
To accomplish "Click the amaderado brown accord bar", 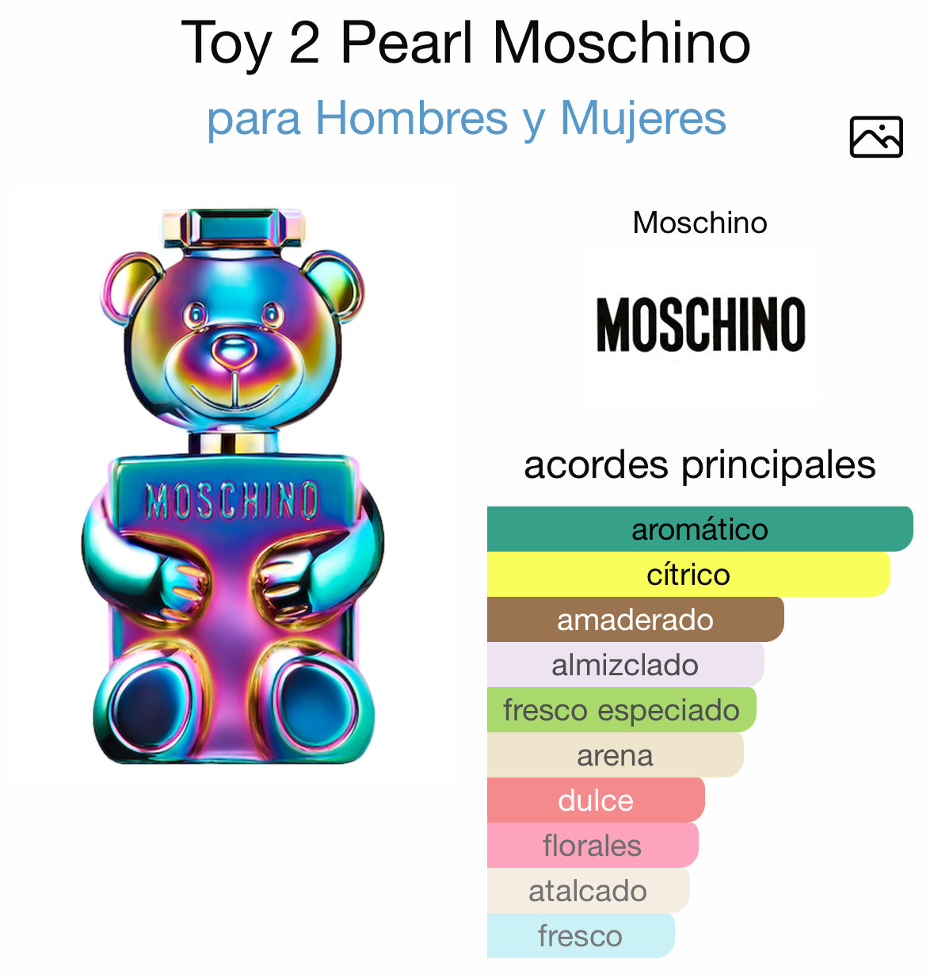I will click(635, 619).
